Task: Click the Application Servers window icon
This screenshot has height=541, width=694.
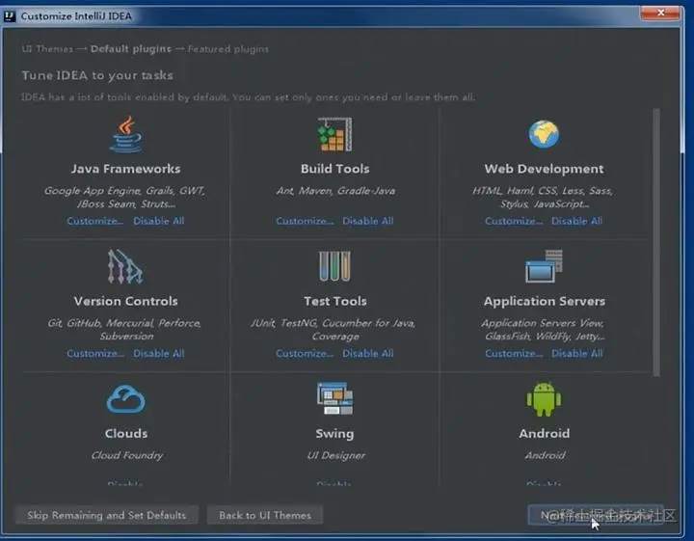Action: [545, 266]
